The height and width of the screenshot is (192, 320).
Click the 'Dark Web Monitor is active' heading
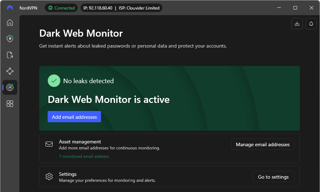pyautogui.click(x=108, y=100)
